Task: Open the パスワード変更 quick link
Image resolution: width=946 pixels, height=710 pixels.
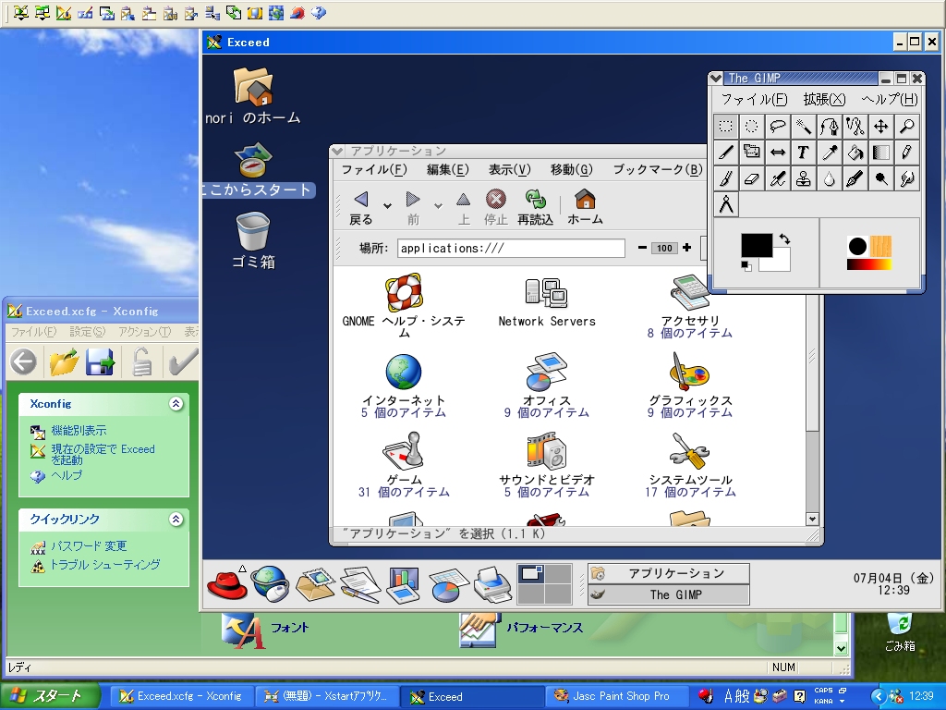Action: coord(89,545)
